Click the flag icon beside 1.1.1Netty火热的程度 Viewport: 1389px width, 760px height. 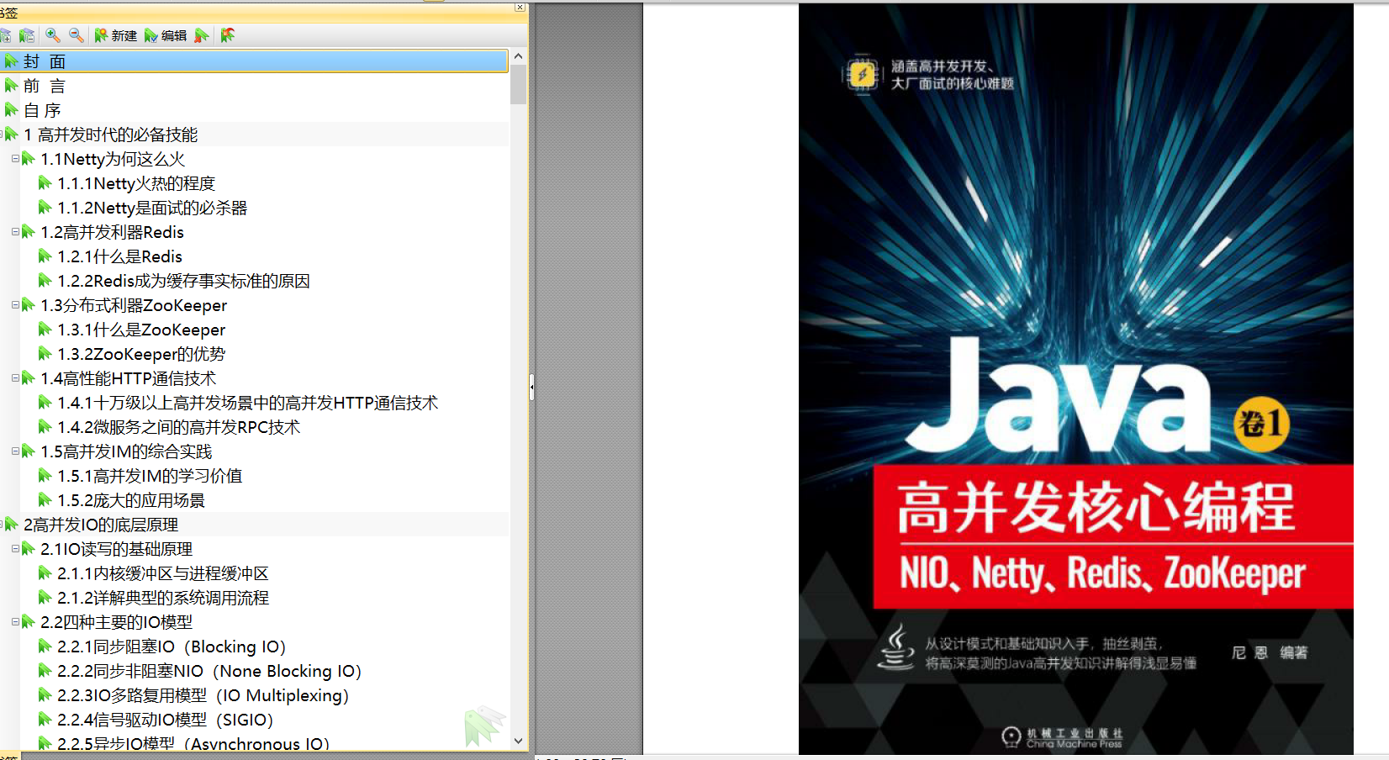pyautogui.click(x=45, y=183)
